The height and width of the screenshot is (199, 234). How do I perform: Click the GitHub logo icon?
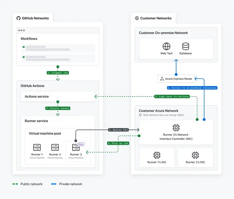[x=18, y=18]
